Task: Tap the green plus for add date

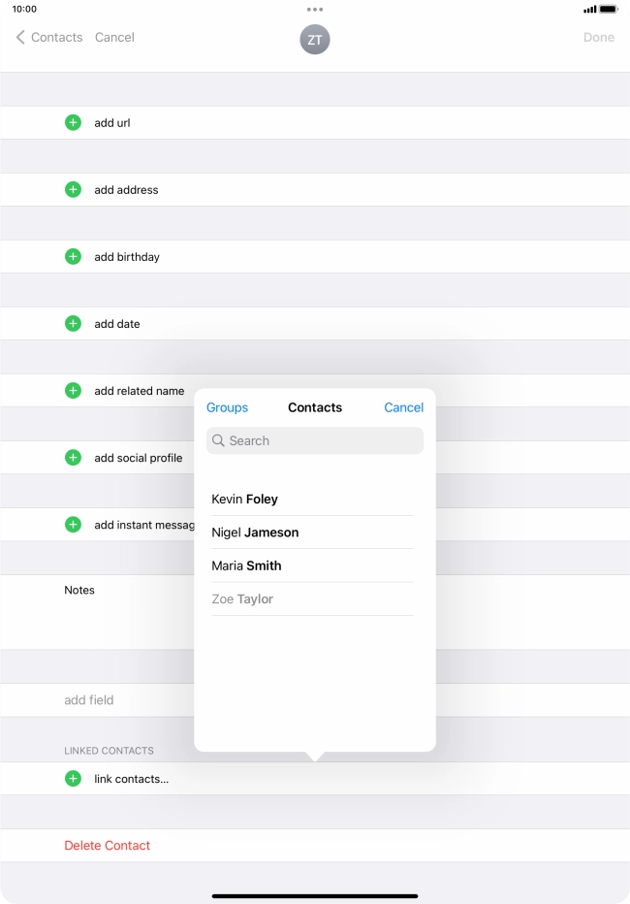Action: [73, 324]
